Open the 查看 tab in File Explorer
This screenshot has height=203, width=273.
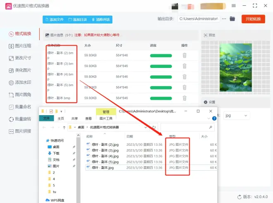pos(88,118)
